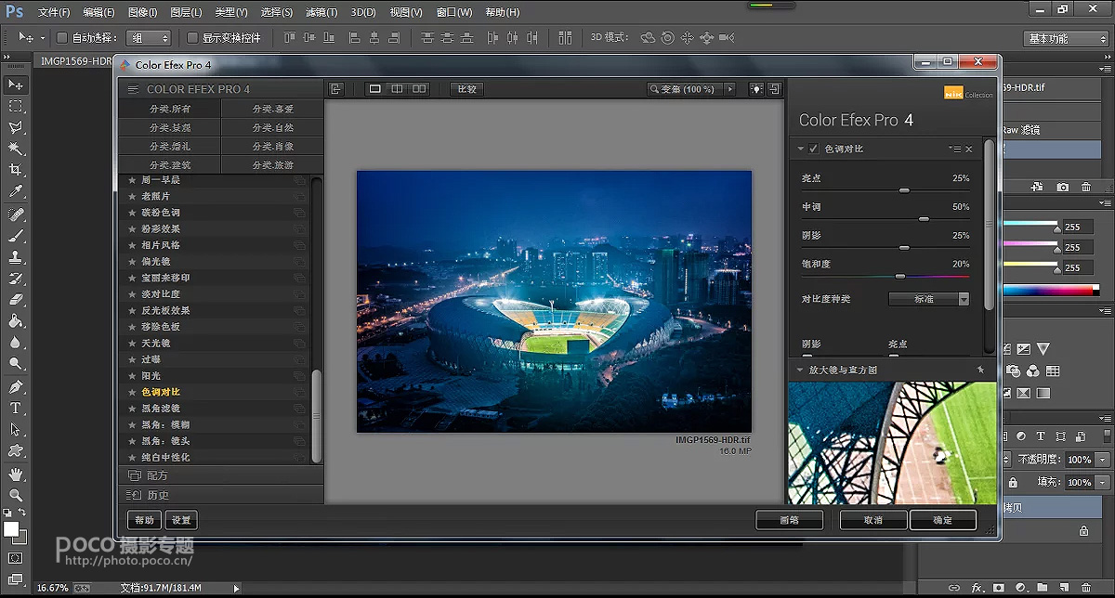Toggle 自动选择 checkbox in options bar
Viewport: 1115px width, 598px height.
(62, 38)
